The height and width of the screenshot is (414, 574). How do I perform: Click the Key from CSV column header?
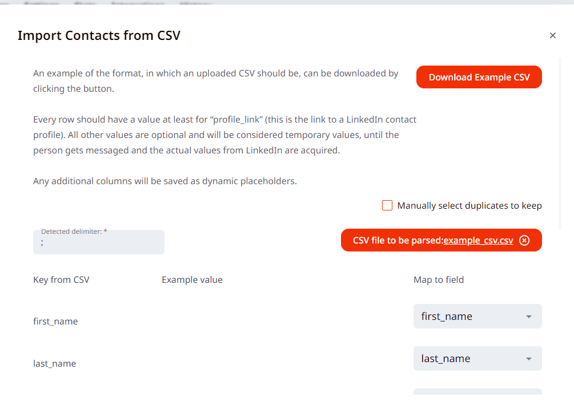(x=61, y=279)
